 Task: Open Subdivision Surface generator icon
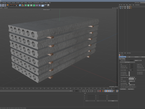[x=26, y=5]
